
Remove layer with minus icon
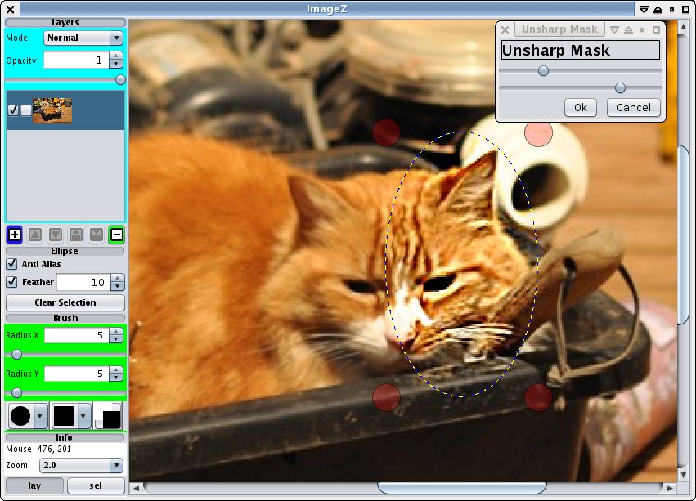[117, 235]
